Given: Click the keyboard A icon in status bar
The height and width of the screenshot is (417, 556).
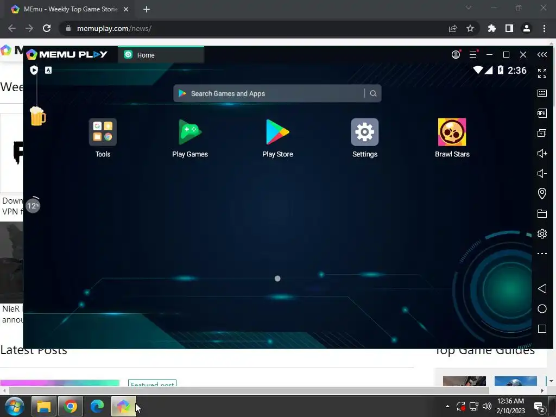Looking at the screenshot, I should click(48, 70).
